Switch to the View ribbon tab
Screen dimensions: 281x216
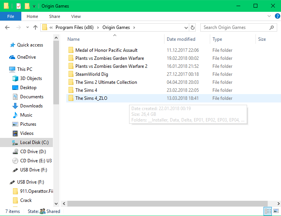point(76,16)
